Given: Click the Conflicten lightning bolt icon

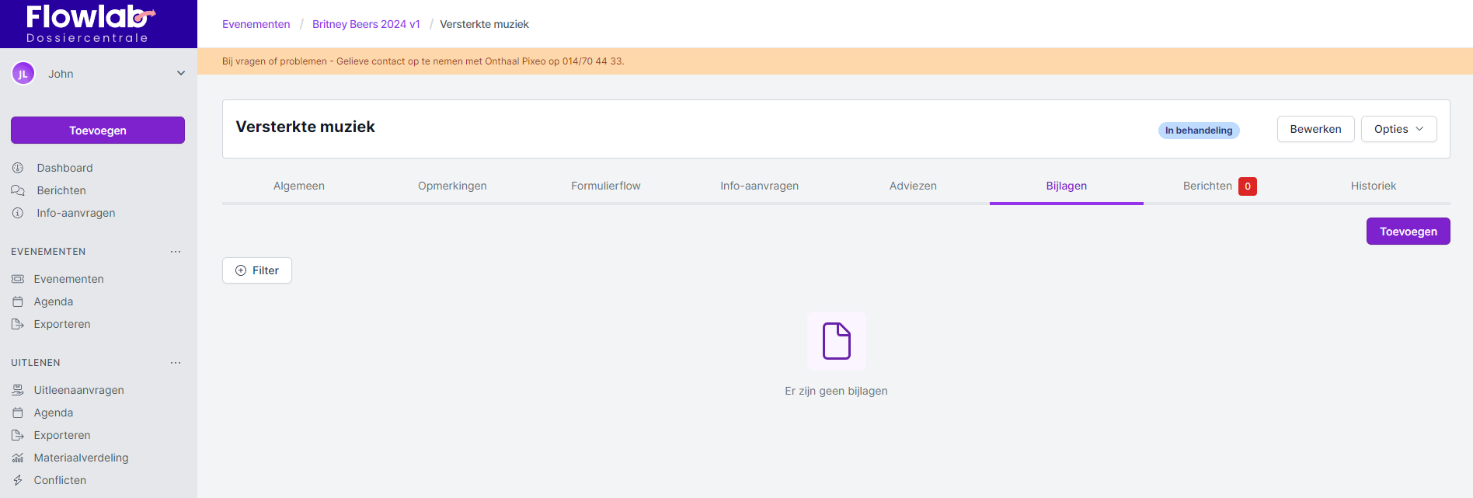Looking at the screenshot, I should (18, 480).
